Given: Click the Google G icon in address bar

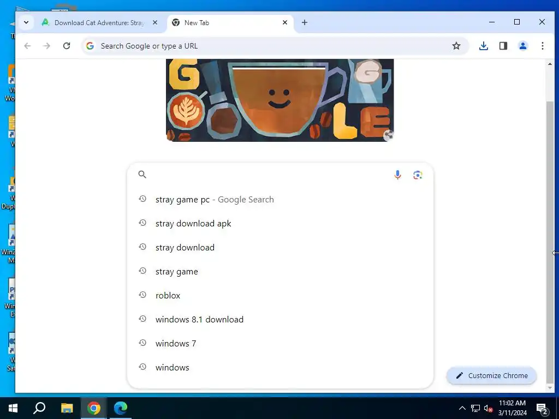Looking at the screenshot, I should pyautogui.click(x=90, y=46).
